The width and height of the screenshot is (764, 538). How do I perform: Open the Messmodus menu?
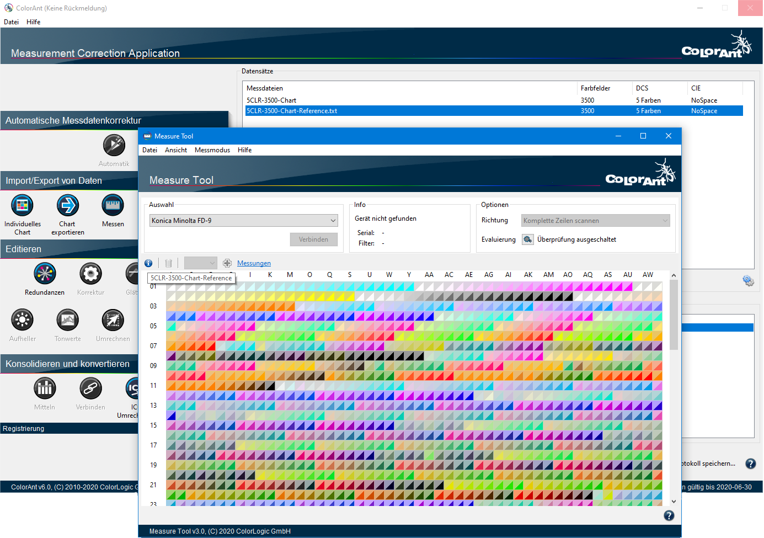212,150
